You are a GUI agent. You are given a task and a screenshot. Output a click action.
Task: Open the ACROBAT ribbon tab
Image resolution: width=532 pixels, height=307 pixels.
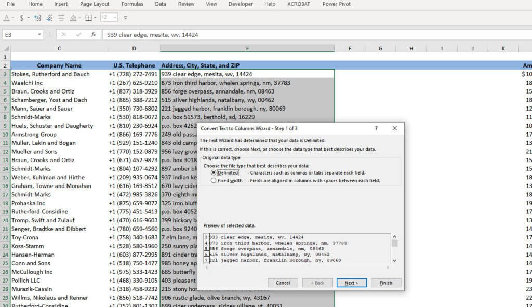pos(298,4)
